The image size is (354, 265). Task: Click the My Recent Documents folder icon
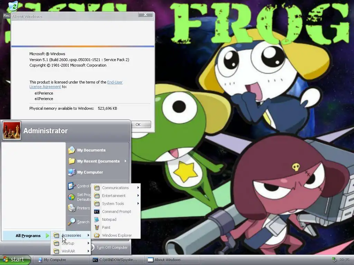(72, 161)
